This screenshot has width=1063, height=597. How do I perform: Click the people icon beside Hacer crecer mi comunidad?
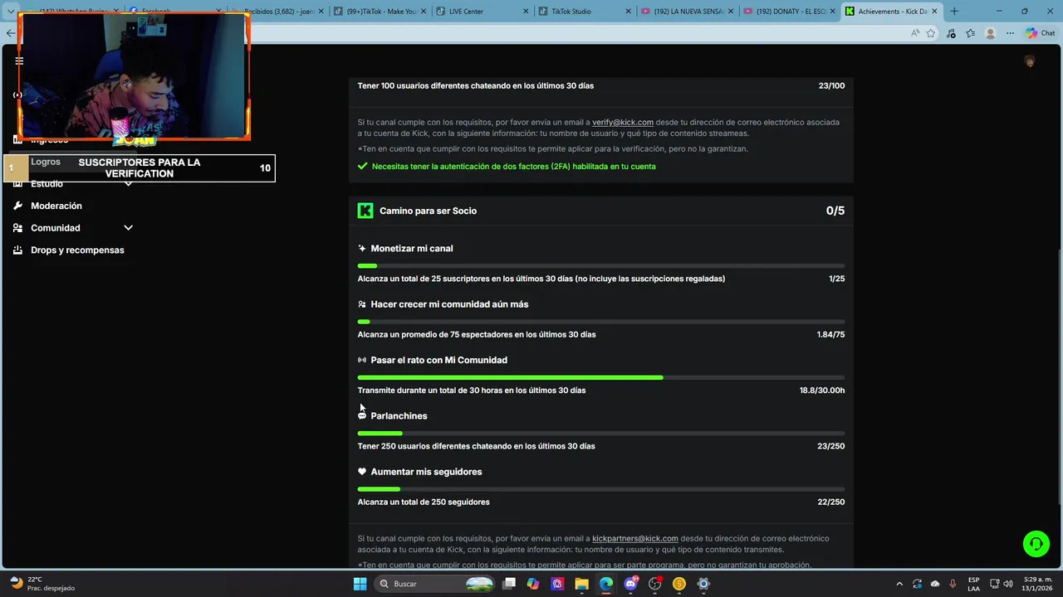point(362,304)
